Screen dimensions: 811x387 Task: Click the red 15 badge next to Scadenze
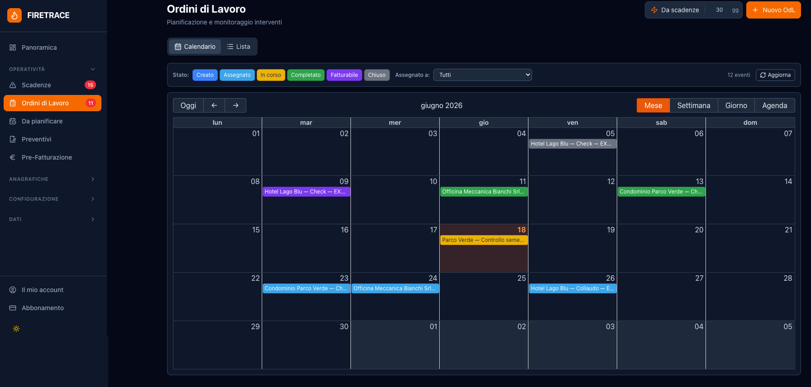[x=90, y=85]
